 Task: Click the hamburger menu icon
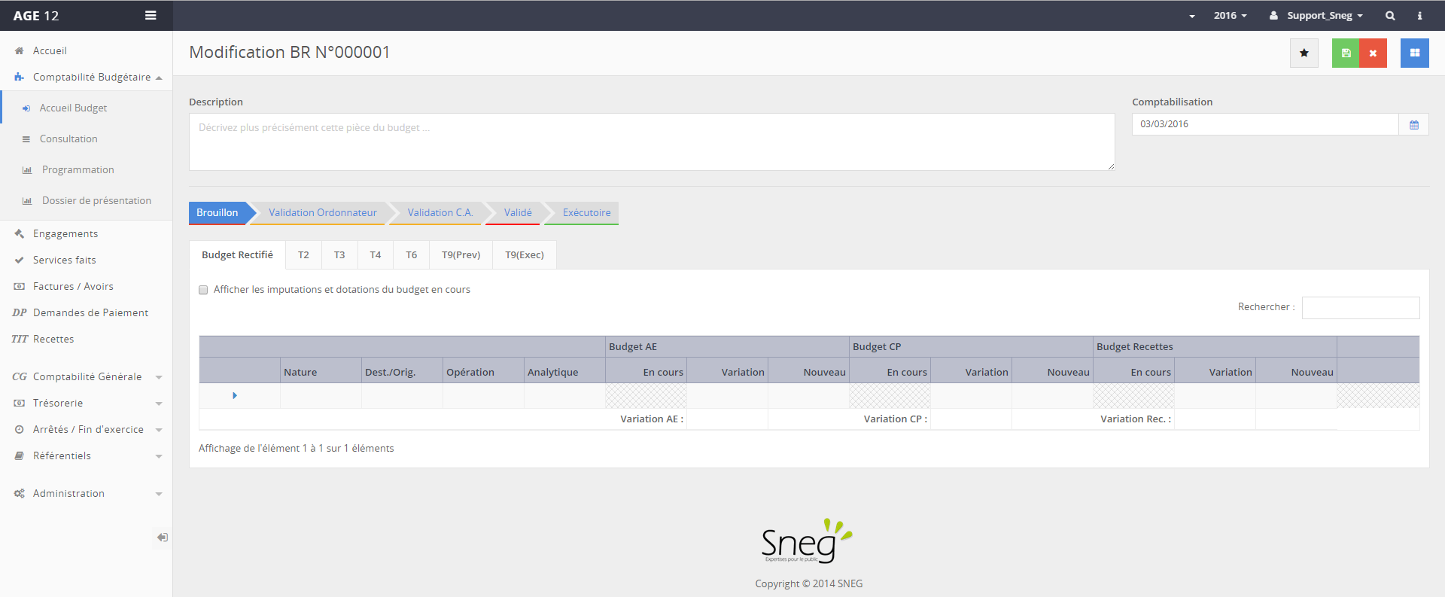151,16
